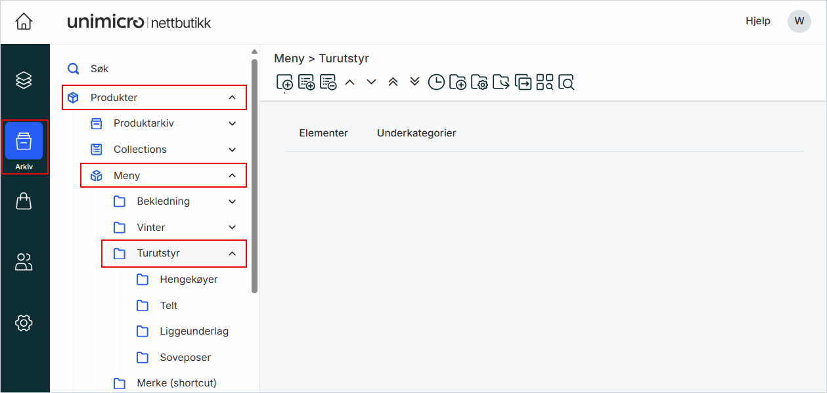Viewport: 827px width, 393px height.
Task: Click the search magnifier icon in the toolbar
Action: point(566,81)
